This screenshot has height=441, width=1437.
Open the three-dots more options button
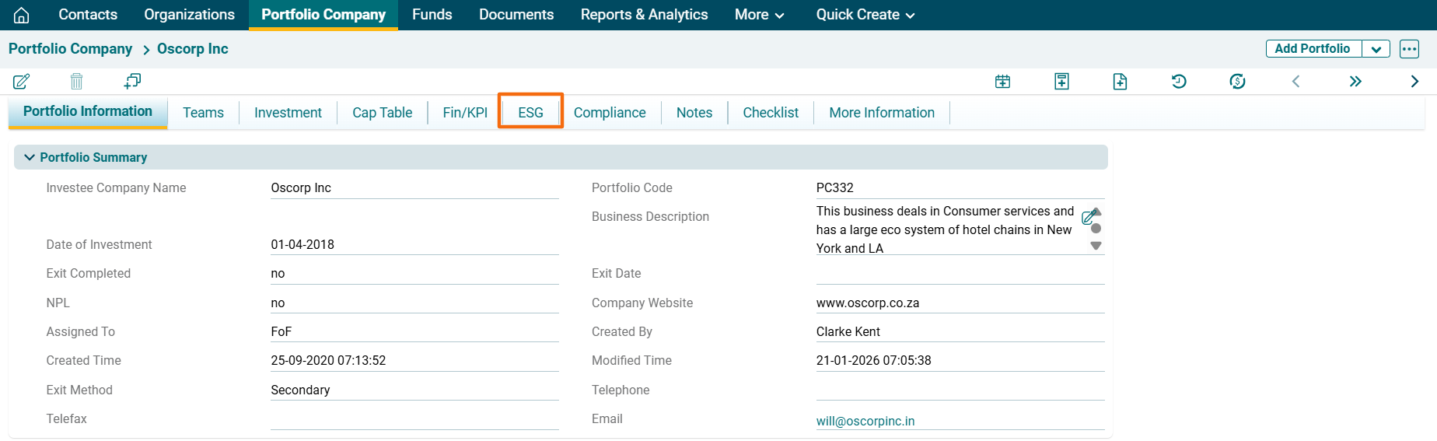pos(1409,49)
